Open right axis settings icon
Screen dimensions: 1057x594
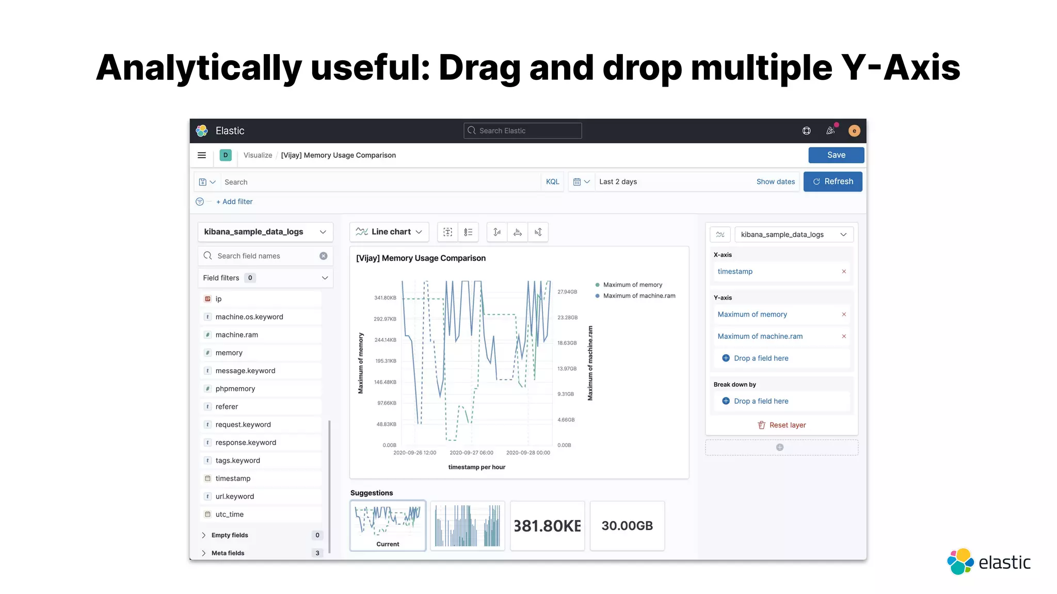point(538,232)
